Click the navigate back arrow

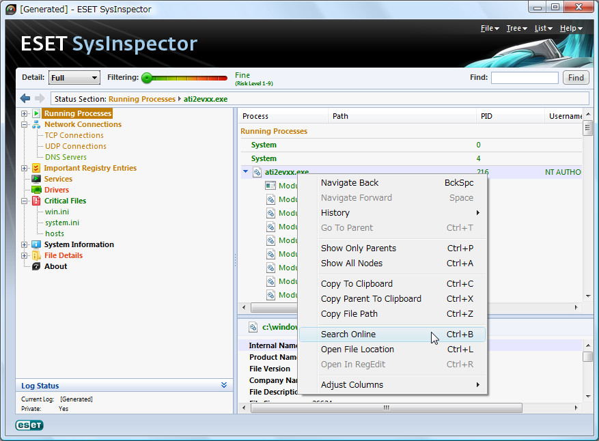[x=25, y=98]
